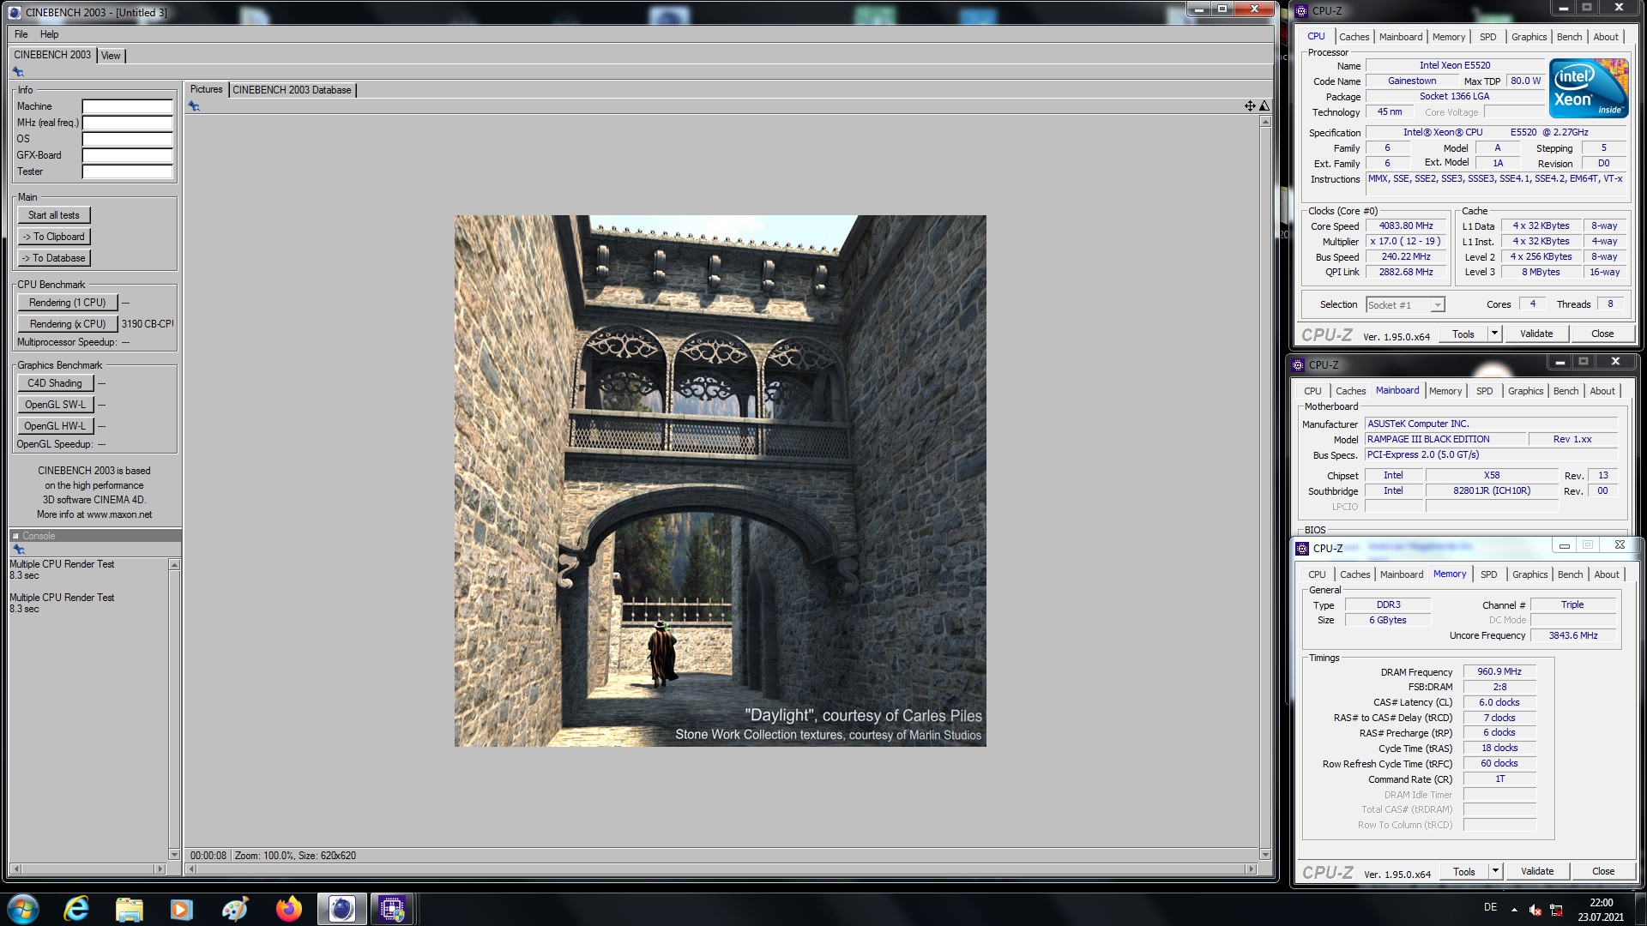Click Close button in Memory CPU-Z window

click(x=1603, y=871)
